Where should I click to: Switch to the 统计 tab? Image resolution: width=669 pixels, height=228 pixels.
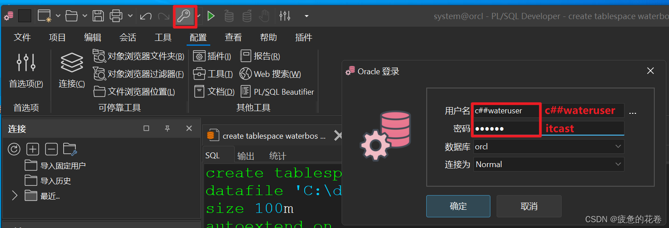pos(278,156)
